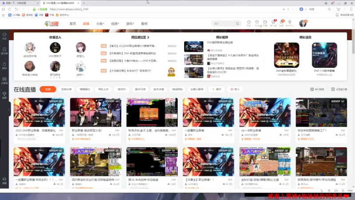Image resolution: width=355 pixels, height=200 pixels.
Task: Close the DNF直播 browser tab
Action: tap(79, 3)
